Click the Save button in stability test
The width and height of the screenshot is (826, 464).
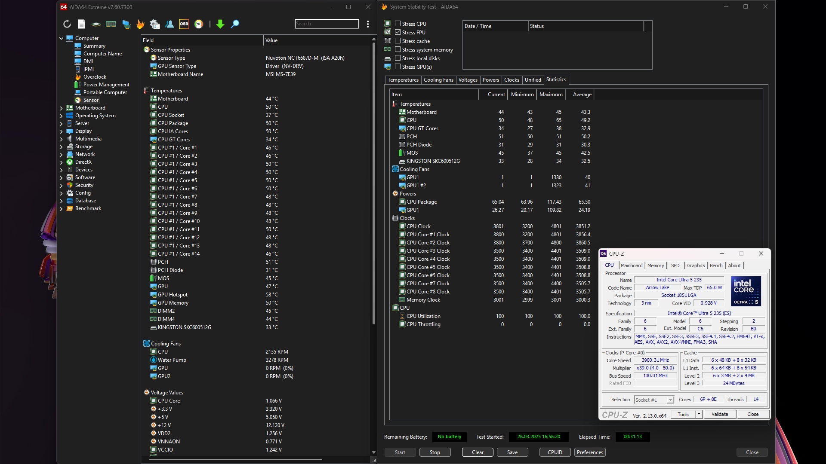(x=512, y=452)
